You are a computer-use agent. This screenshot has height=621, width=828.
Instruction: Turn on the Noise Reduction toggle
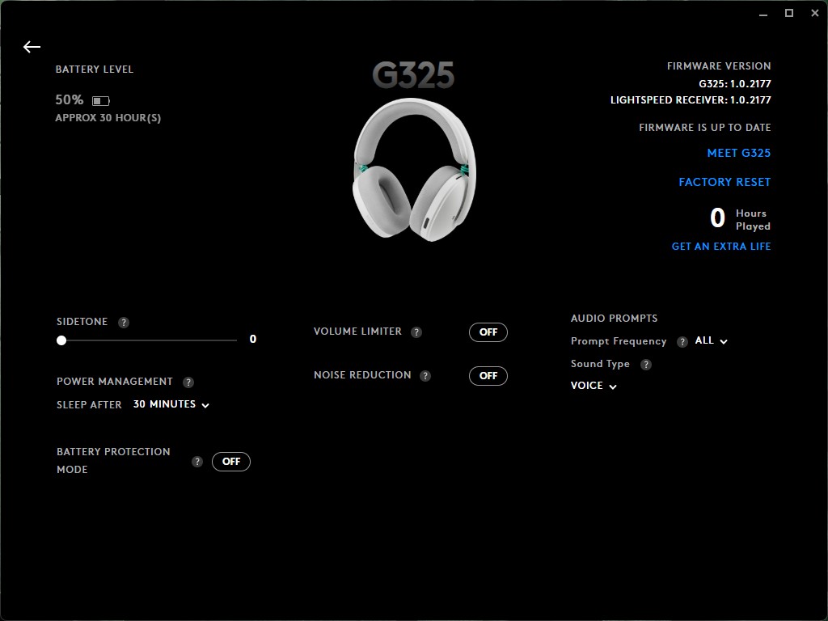[x=488, y=376]
